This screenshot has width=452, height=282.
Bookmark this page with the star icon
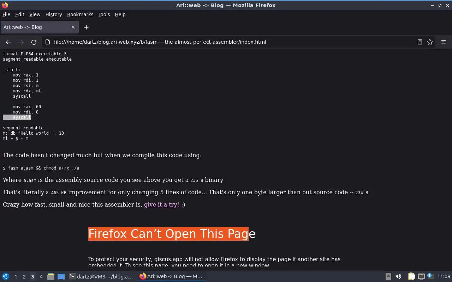pos(430,42)
